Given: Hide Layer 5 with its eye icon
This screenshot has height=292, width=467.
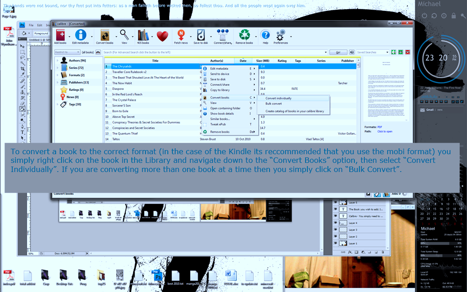Looking at the screenshot, I should click(336, 203).
